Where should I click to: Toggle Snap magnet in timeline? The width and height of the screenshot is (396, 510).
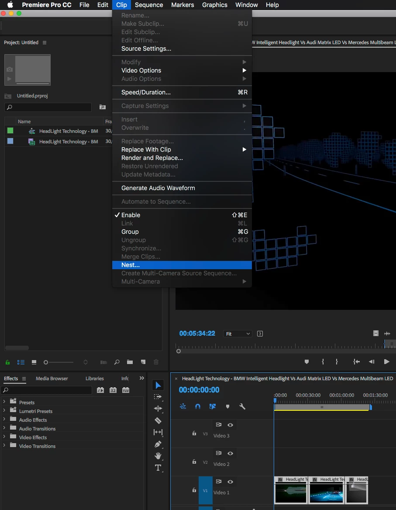[x=197, y=406]
